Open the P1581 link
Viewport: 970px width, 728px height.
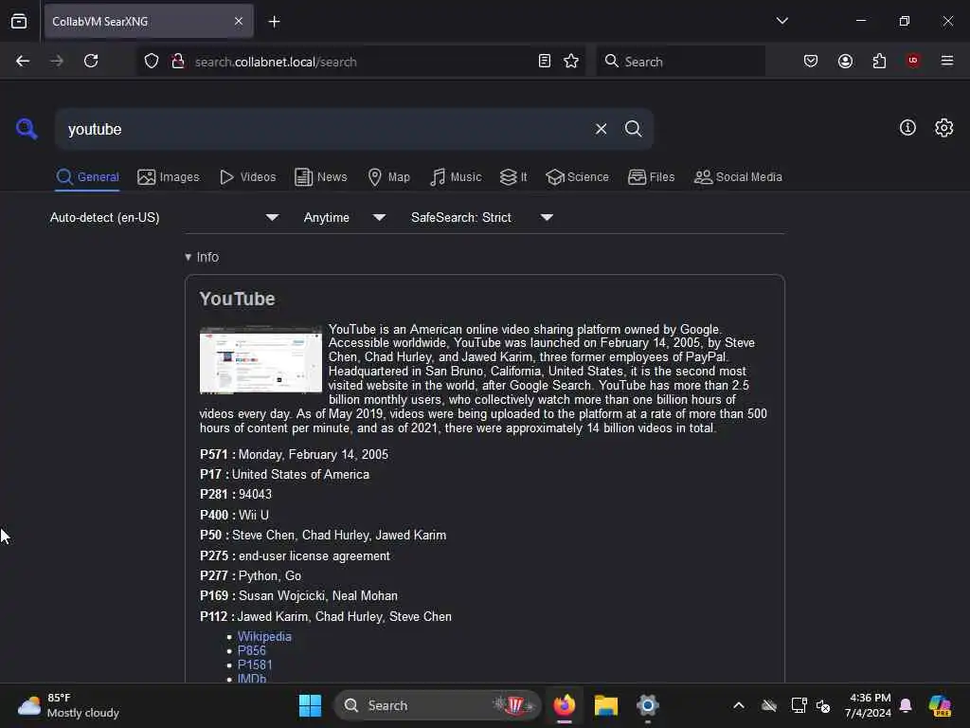coord(255,664)
